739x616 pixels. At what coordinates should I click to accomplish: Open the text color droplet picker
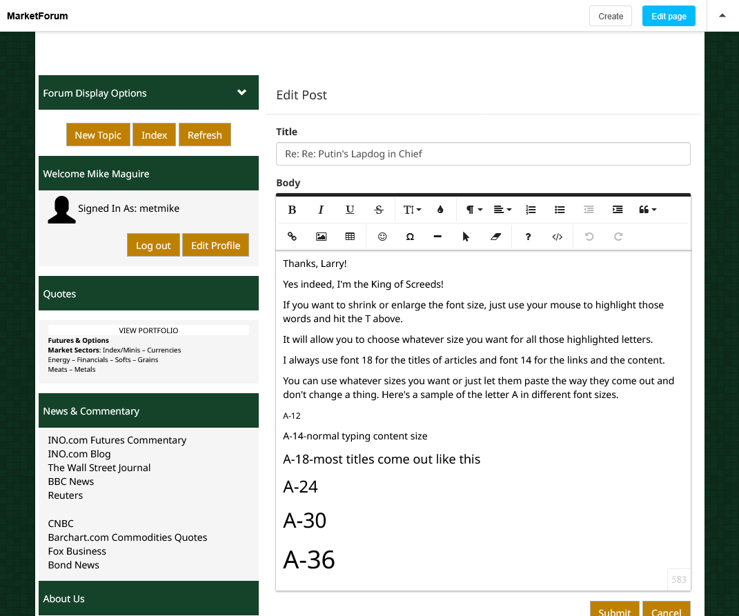pos(440,210)
